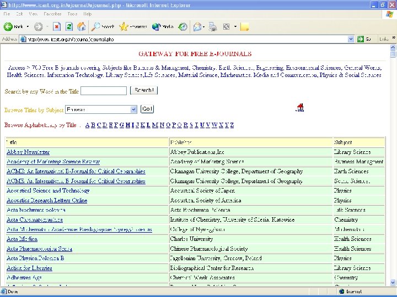Image resolution: width=397 pixels, height=297 pixels.
Task: Open the View menu
Action: coord(33,14)
